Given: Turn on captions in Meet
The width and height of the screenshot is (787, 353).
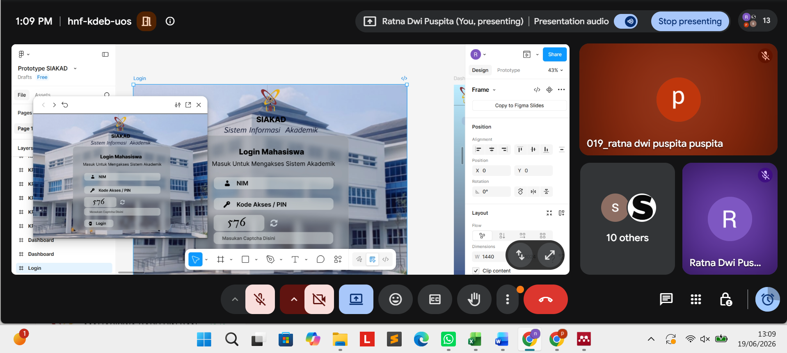Looking at the screenshot, I should click(x=435, y=299).
